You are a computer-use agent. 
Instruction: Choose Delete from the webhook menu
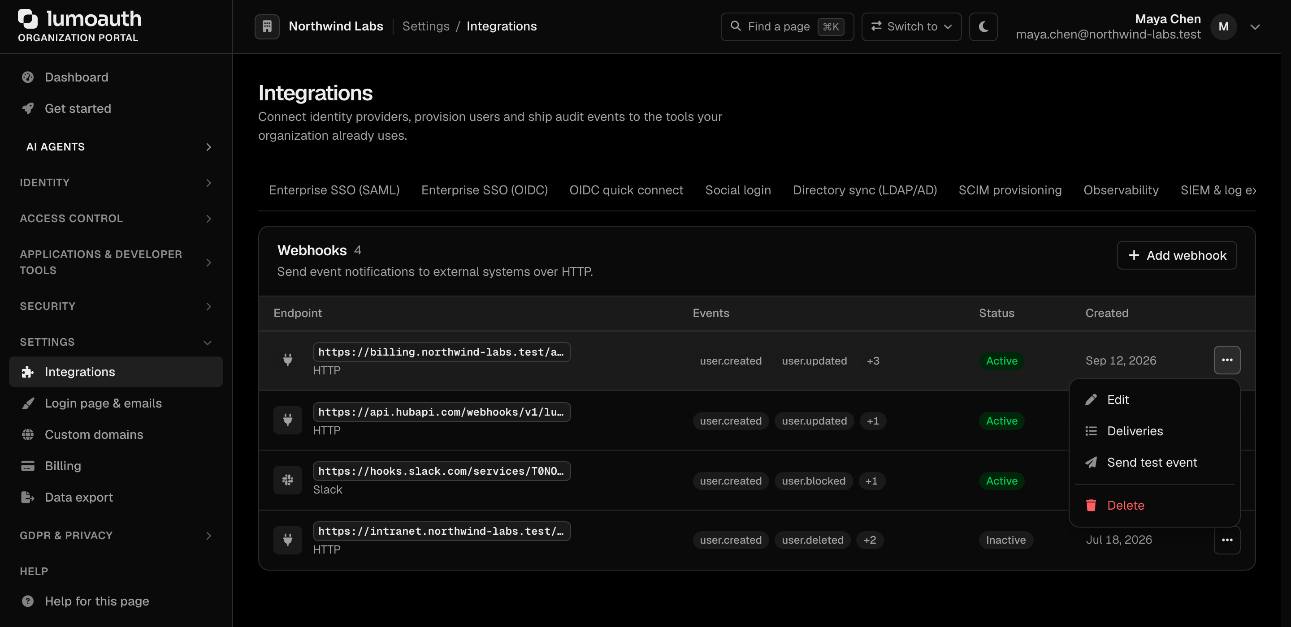tap(1154, 505)
